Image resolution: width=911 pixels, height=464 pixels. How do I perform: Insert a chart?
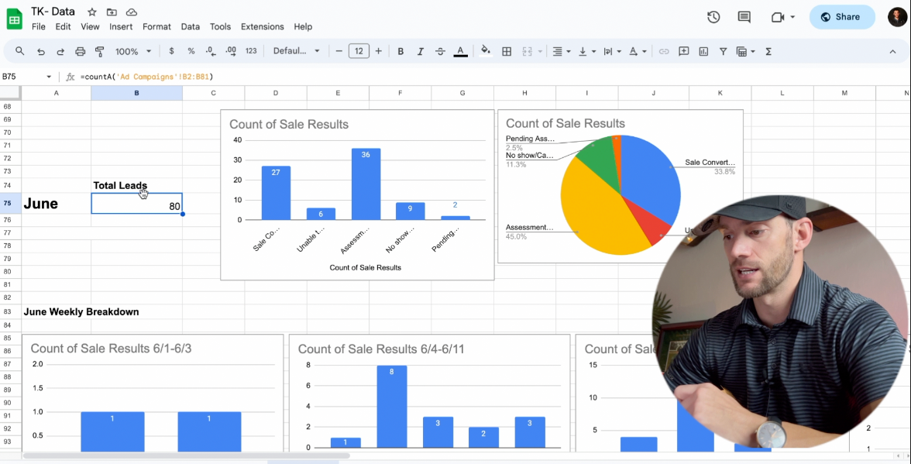coord(703,51)
